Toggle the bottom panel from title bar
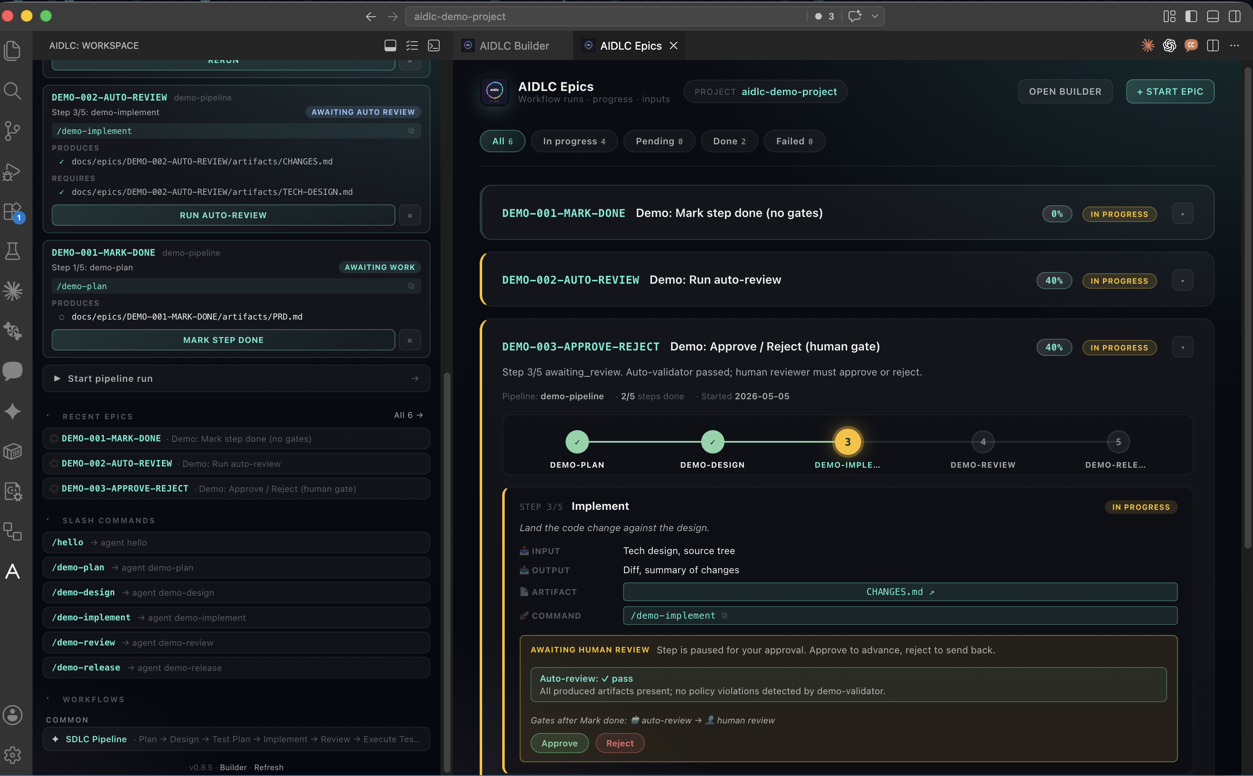This screenshot has height=776, width=1253. tap(1213, 16)
